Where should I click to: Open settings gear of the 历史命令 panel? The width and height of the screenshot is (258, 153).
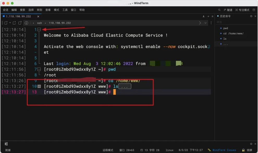(251, 16)
